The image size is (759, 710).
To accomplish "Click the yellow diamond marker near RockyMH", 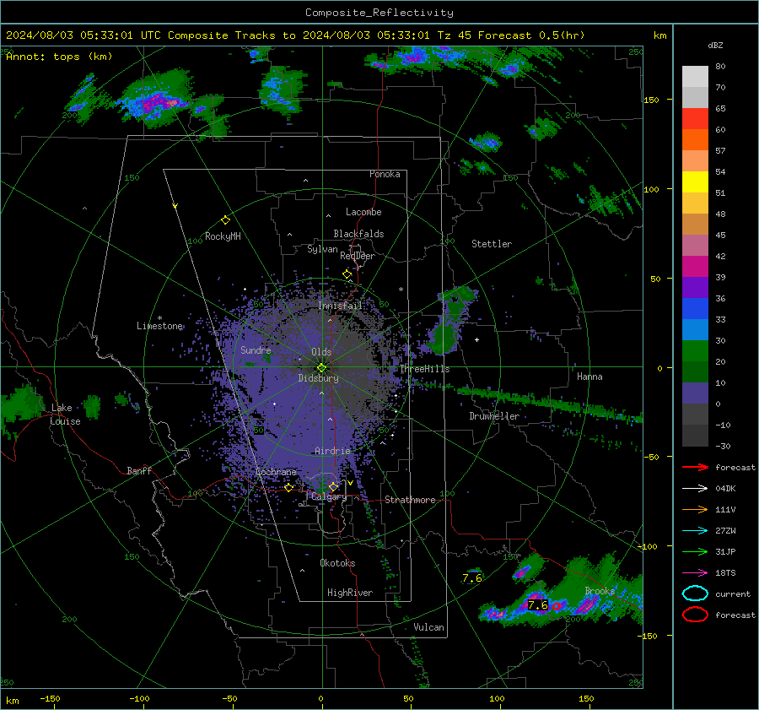I will click(x=225, y=220).
